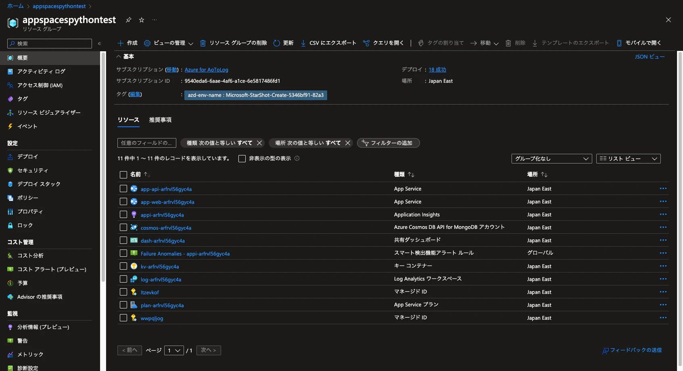Click the Cosmos DB icon for cosmos-arfrvl56gyc4a

134,227
